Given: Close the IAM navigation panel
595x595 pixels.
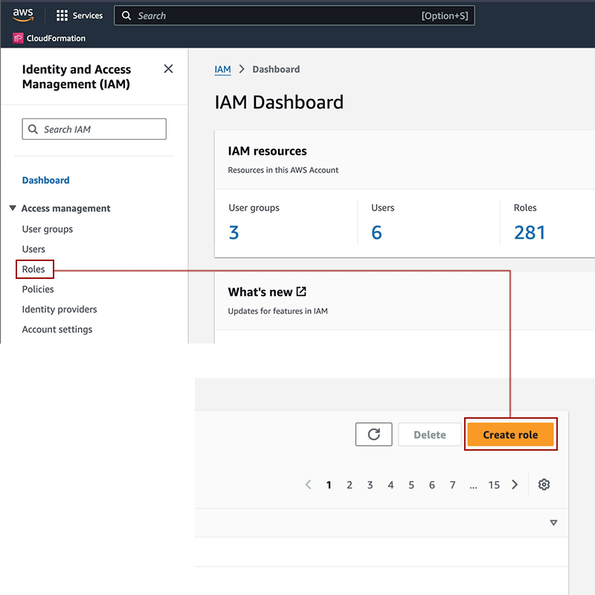Looking at the screenshot, I should (x=168, y=69).
